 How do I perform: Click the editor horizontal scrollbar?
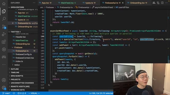(x=81, y=91)
